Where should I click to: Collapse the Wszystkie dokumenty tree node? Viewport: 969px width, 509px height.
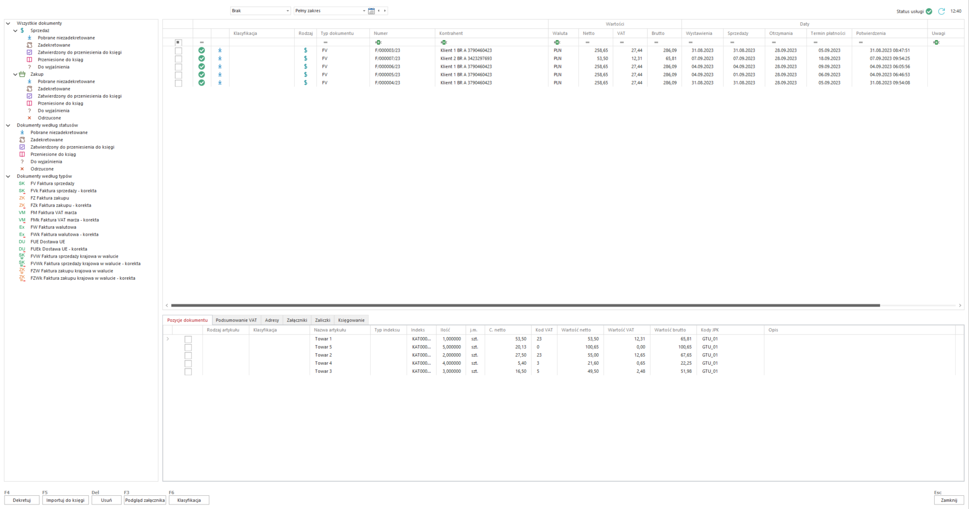8,23
